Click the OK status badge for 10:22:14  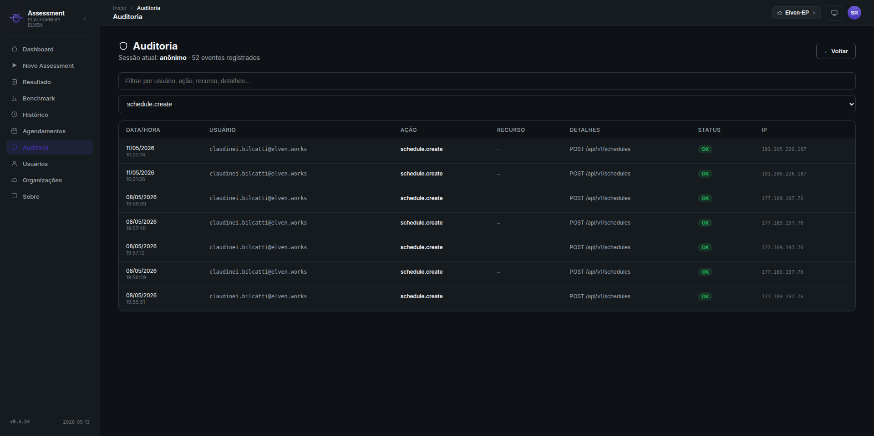coord(705,149)
